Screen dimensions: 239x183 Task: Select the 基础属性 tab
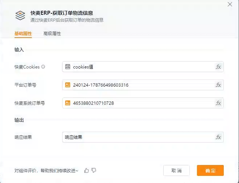23,34
